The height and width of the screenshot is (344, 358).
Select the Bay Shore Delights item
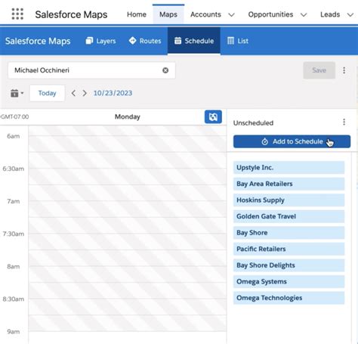pos(289,265)
